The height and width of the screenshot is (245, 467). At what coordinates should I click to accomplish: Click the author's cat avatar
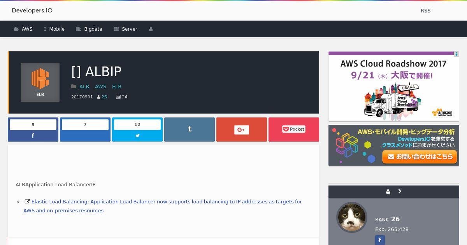[352, 217]
